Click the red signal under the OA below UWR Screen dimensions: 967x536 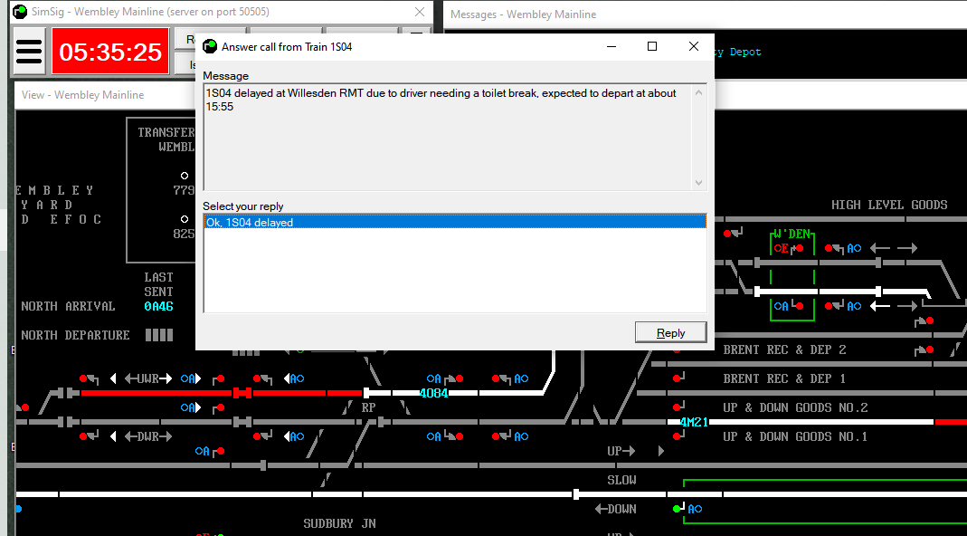[x=218, y=408]
